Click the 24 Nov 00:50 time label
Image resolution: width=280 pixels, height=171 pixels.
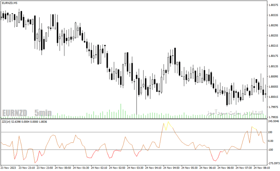63,168
